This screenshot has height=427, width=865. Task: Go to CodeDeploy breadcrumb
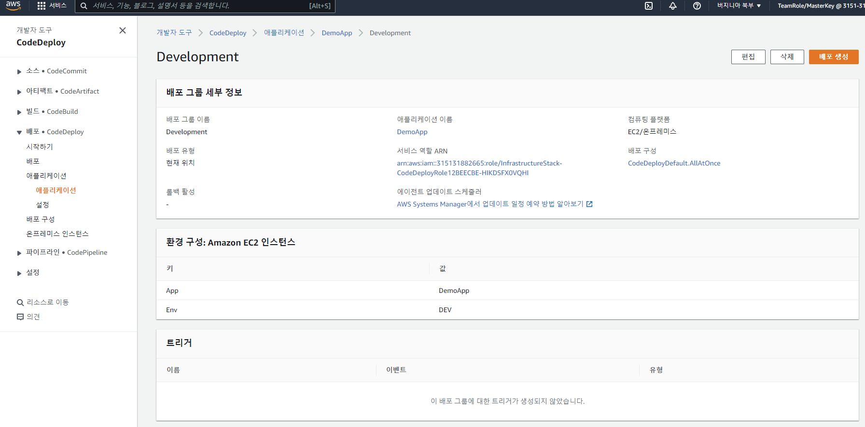tap(228, 33)
